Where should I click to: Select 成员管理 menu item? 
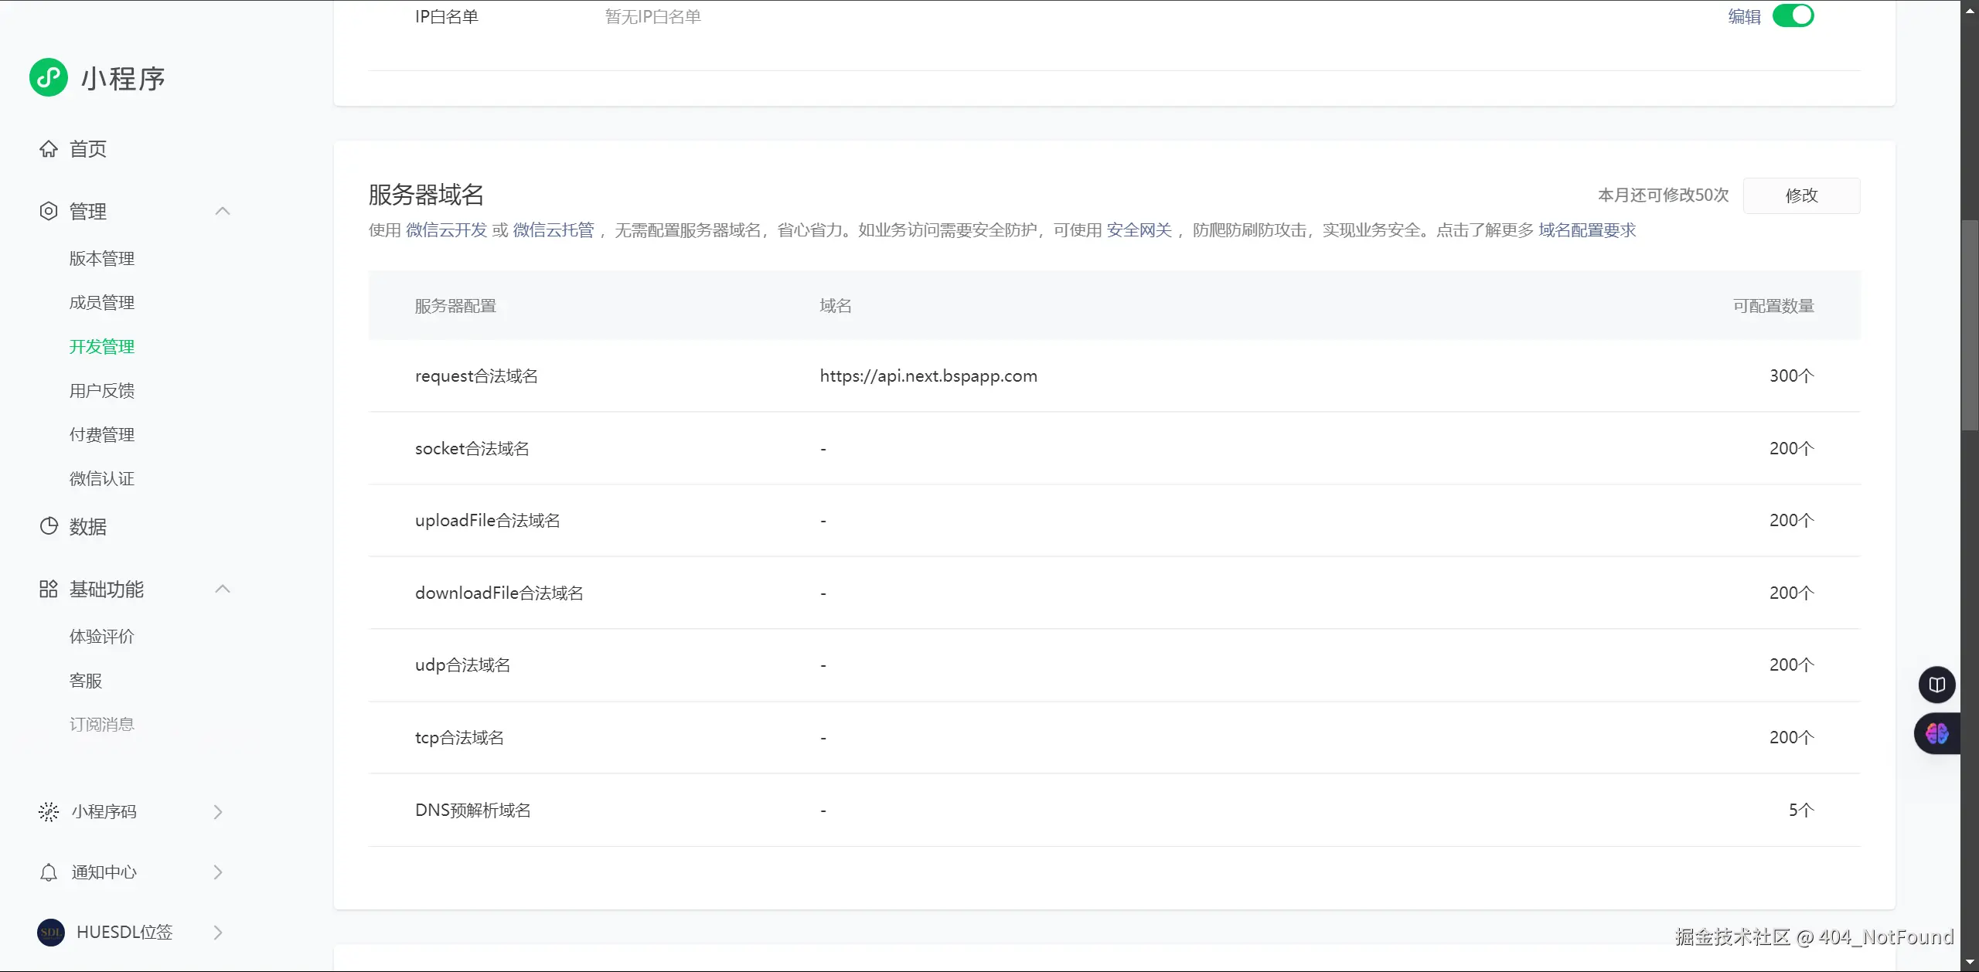[x=102, y=303]
